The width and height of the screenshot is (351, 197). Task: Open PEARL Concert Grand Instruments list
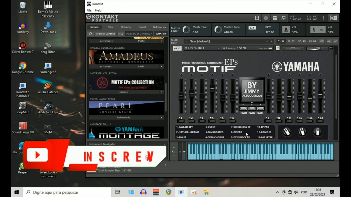(124, 117)
